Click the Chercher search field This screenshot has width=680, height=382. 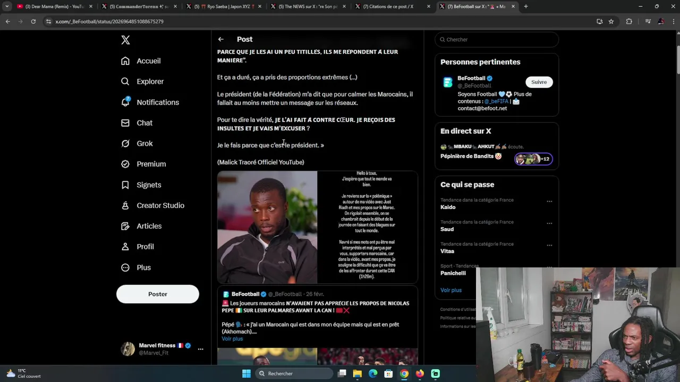click(497, 40)
